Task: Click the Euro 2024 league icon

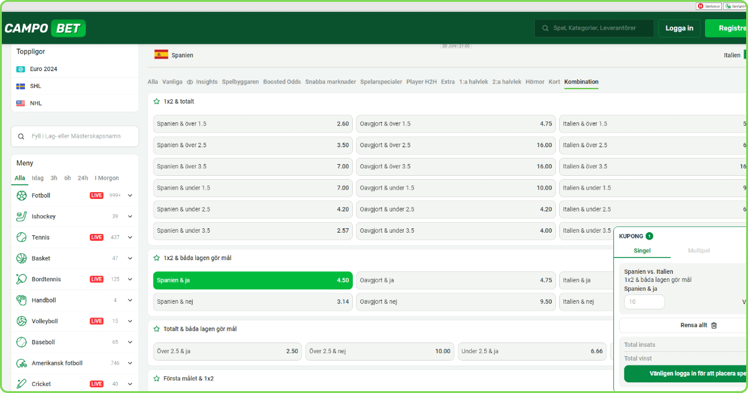Action: (21, 69)
